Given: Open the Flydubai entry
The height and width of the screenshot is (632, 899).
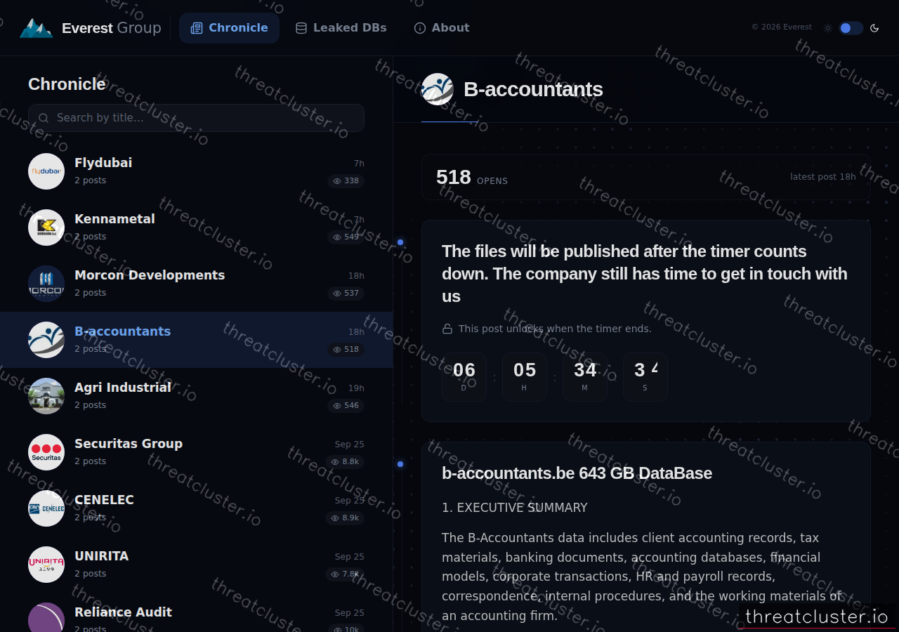Looking at the screenshot, I should [196, 171].
